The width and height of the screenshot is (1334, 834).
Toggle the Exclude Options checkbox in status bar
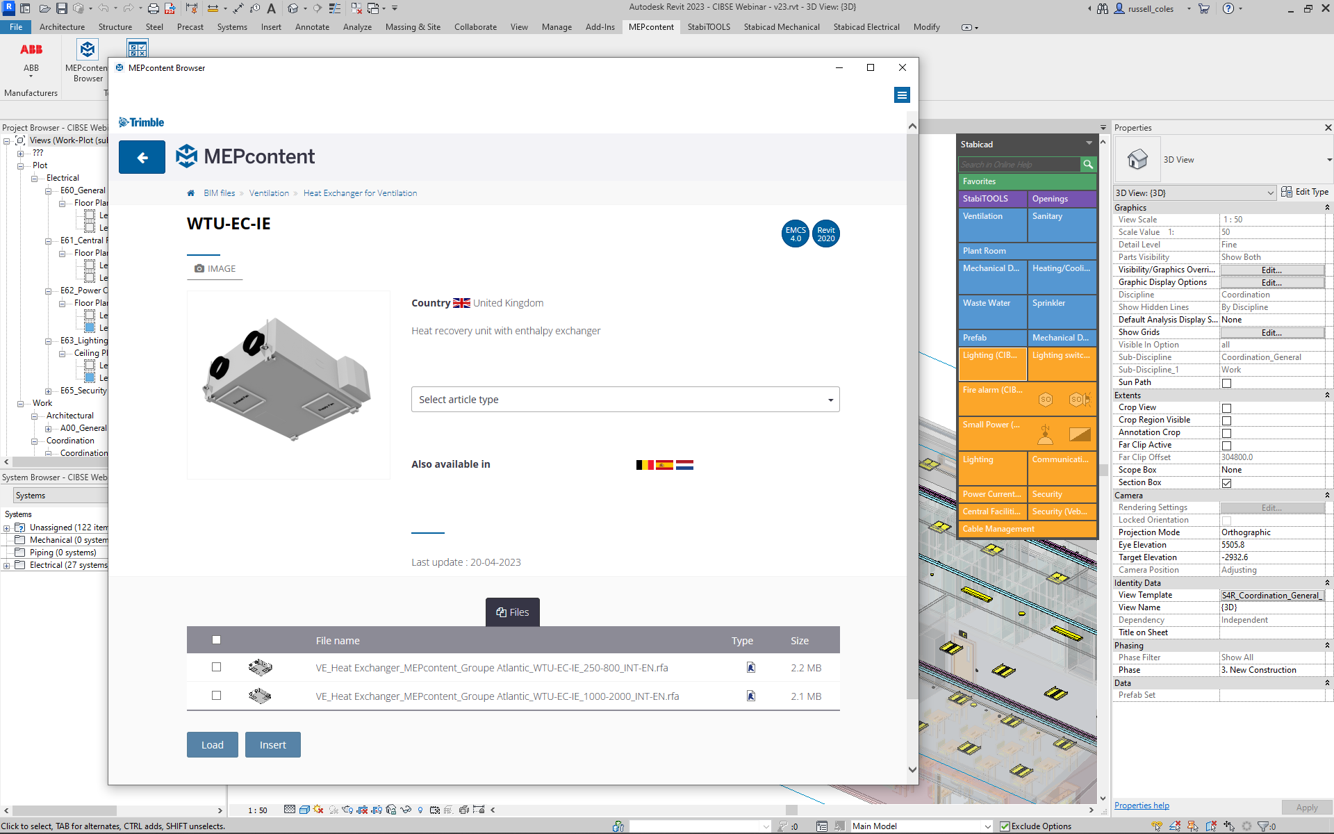[1005, 826]
